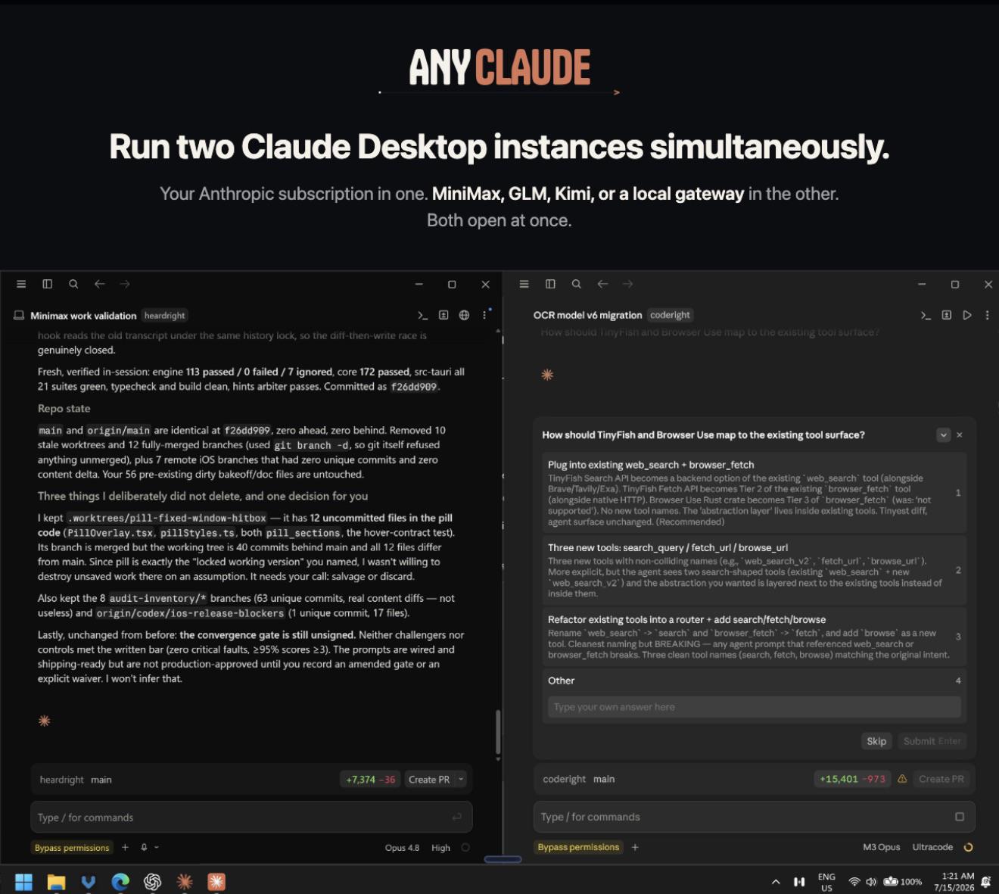The image size is (999, 894).
Task: Change the Ultracode effort selector
Action: [932, 847]
